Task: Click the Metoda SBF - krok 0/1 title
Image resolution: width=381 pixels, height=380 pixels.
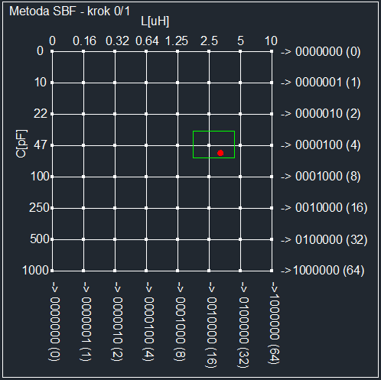Action: click(x=70, y=11)
